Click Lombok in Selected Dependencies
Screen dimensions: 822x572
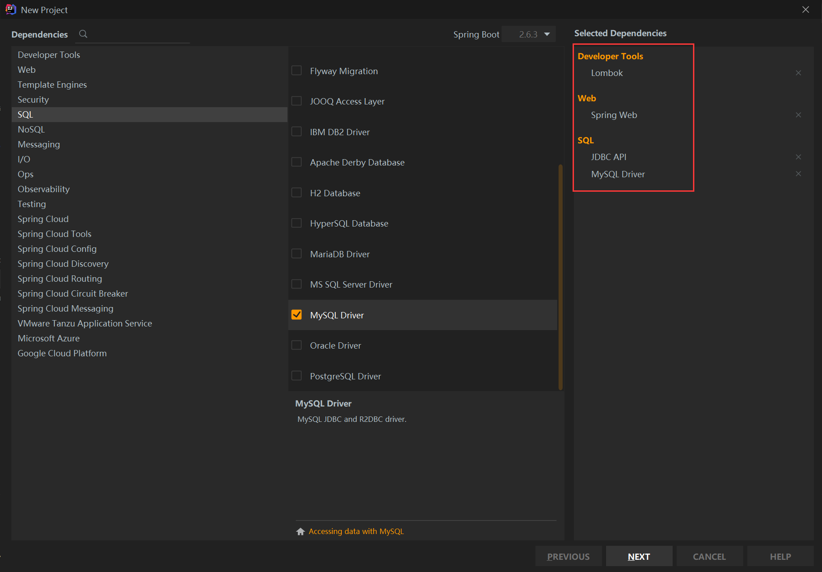click(x=607, y=73)
